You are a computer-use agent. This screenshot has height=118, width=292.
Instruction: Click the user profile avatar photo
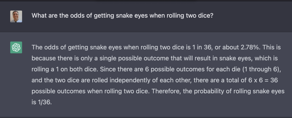coord(16,16)
